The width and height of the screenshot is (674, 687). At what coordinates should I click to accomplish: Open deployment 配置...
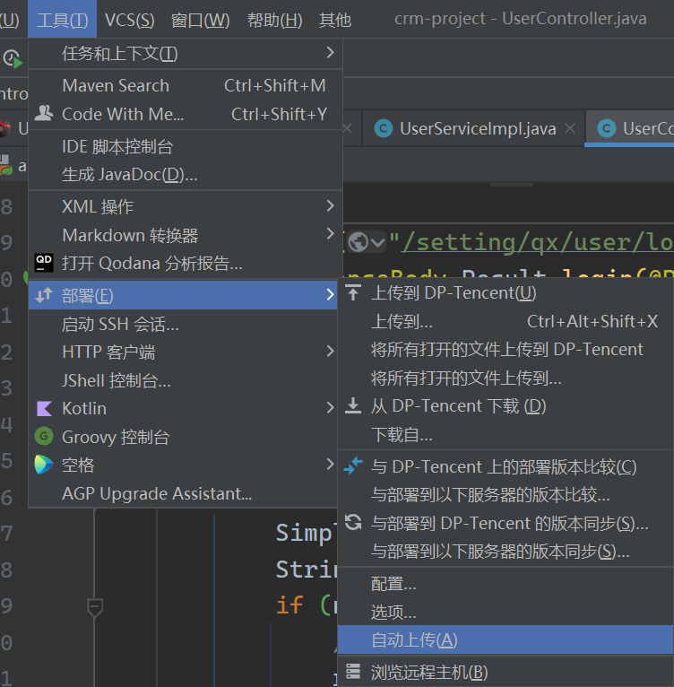pyautogui.click(x=505, y=584)
